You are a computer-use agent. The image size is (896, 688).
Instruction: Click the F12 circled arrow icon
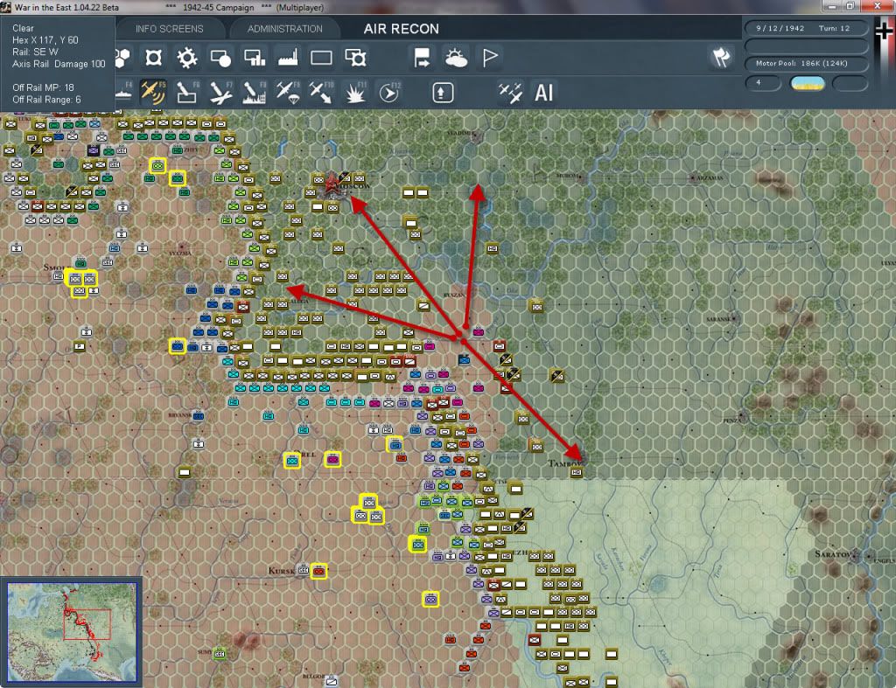pos(389,93)
